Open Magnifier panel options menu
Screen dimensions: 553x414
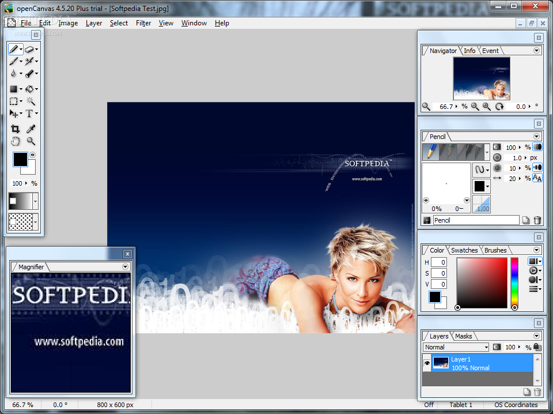125,267
